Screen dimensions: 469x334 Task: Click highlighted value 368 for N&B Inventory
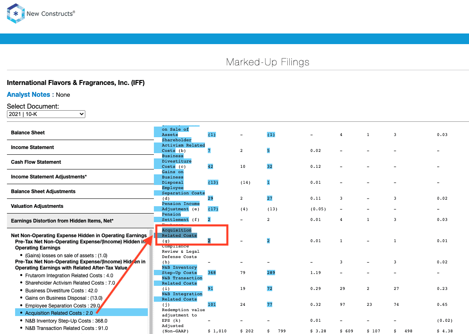click(212, 273)
